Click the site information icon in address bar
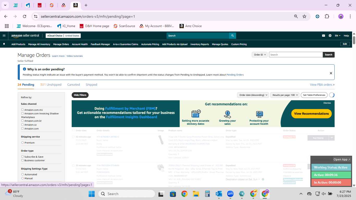 (x=36, y=16)
